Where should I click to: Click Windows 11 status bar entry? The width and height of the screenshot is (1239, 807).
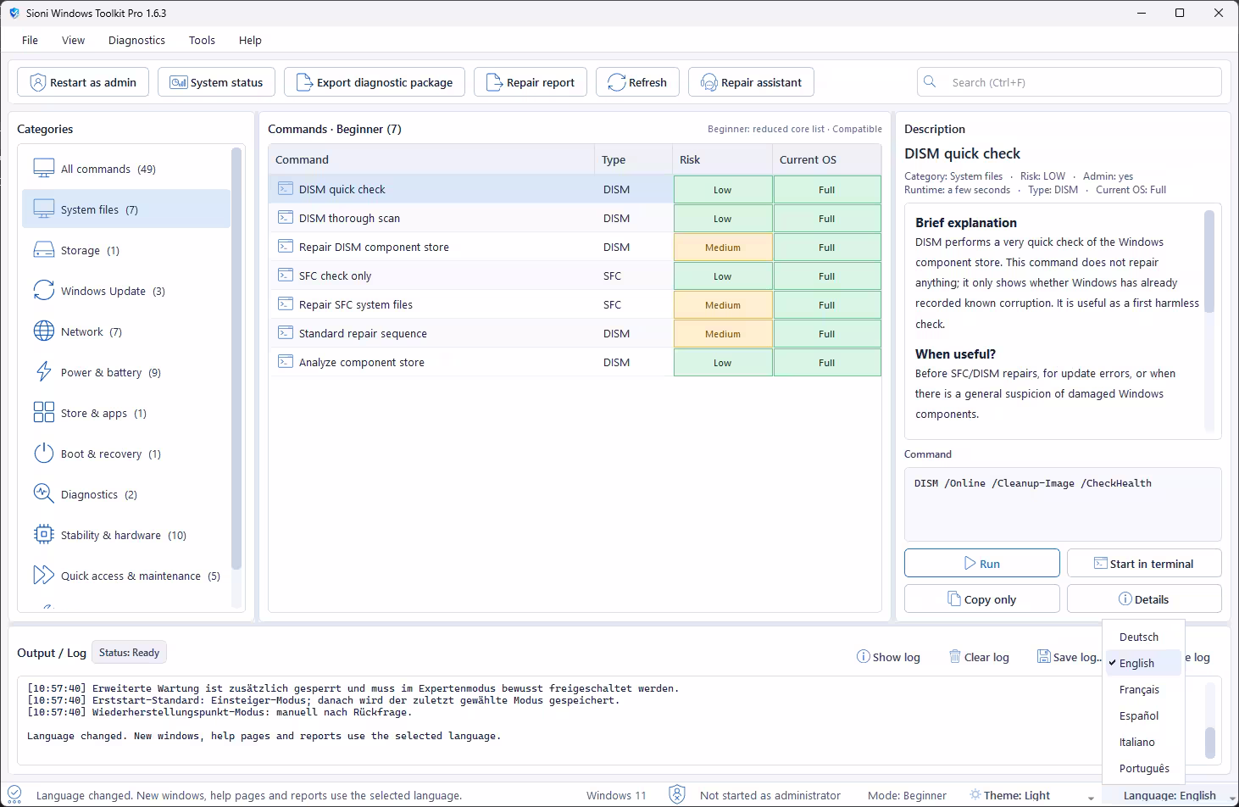point(616,795)
